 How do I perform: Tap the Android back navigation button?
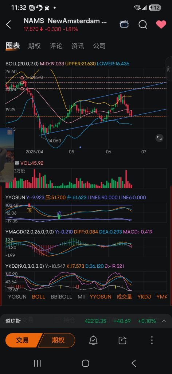tap(134, 363)
